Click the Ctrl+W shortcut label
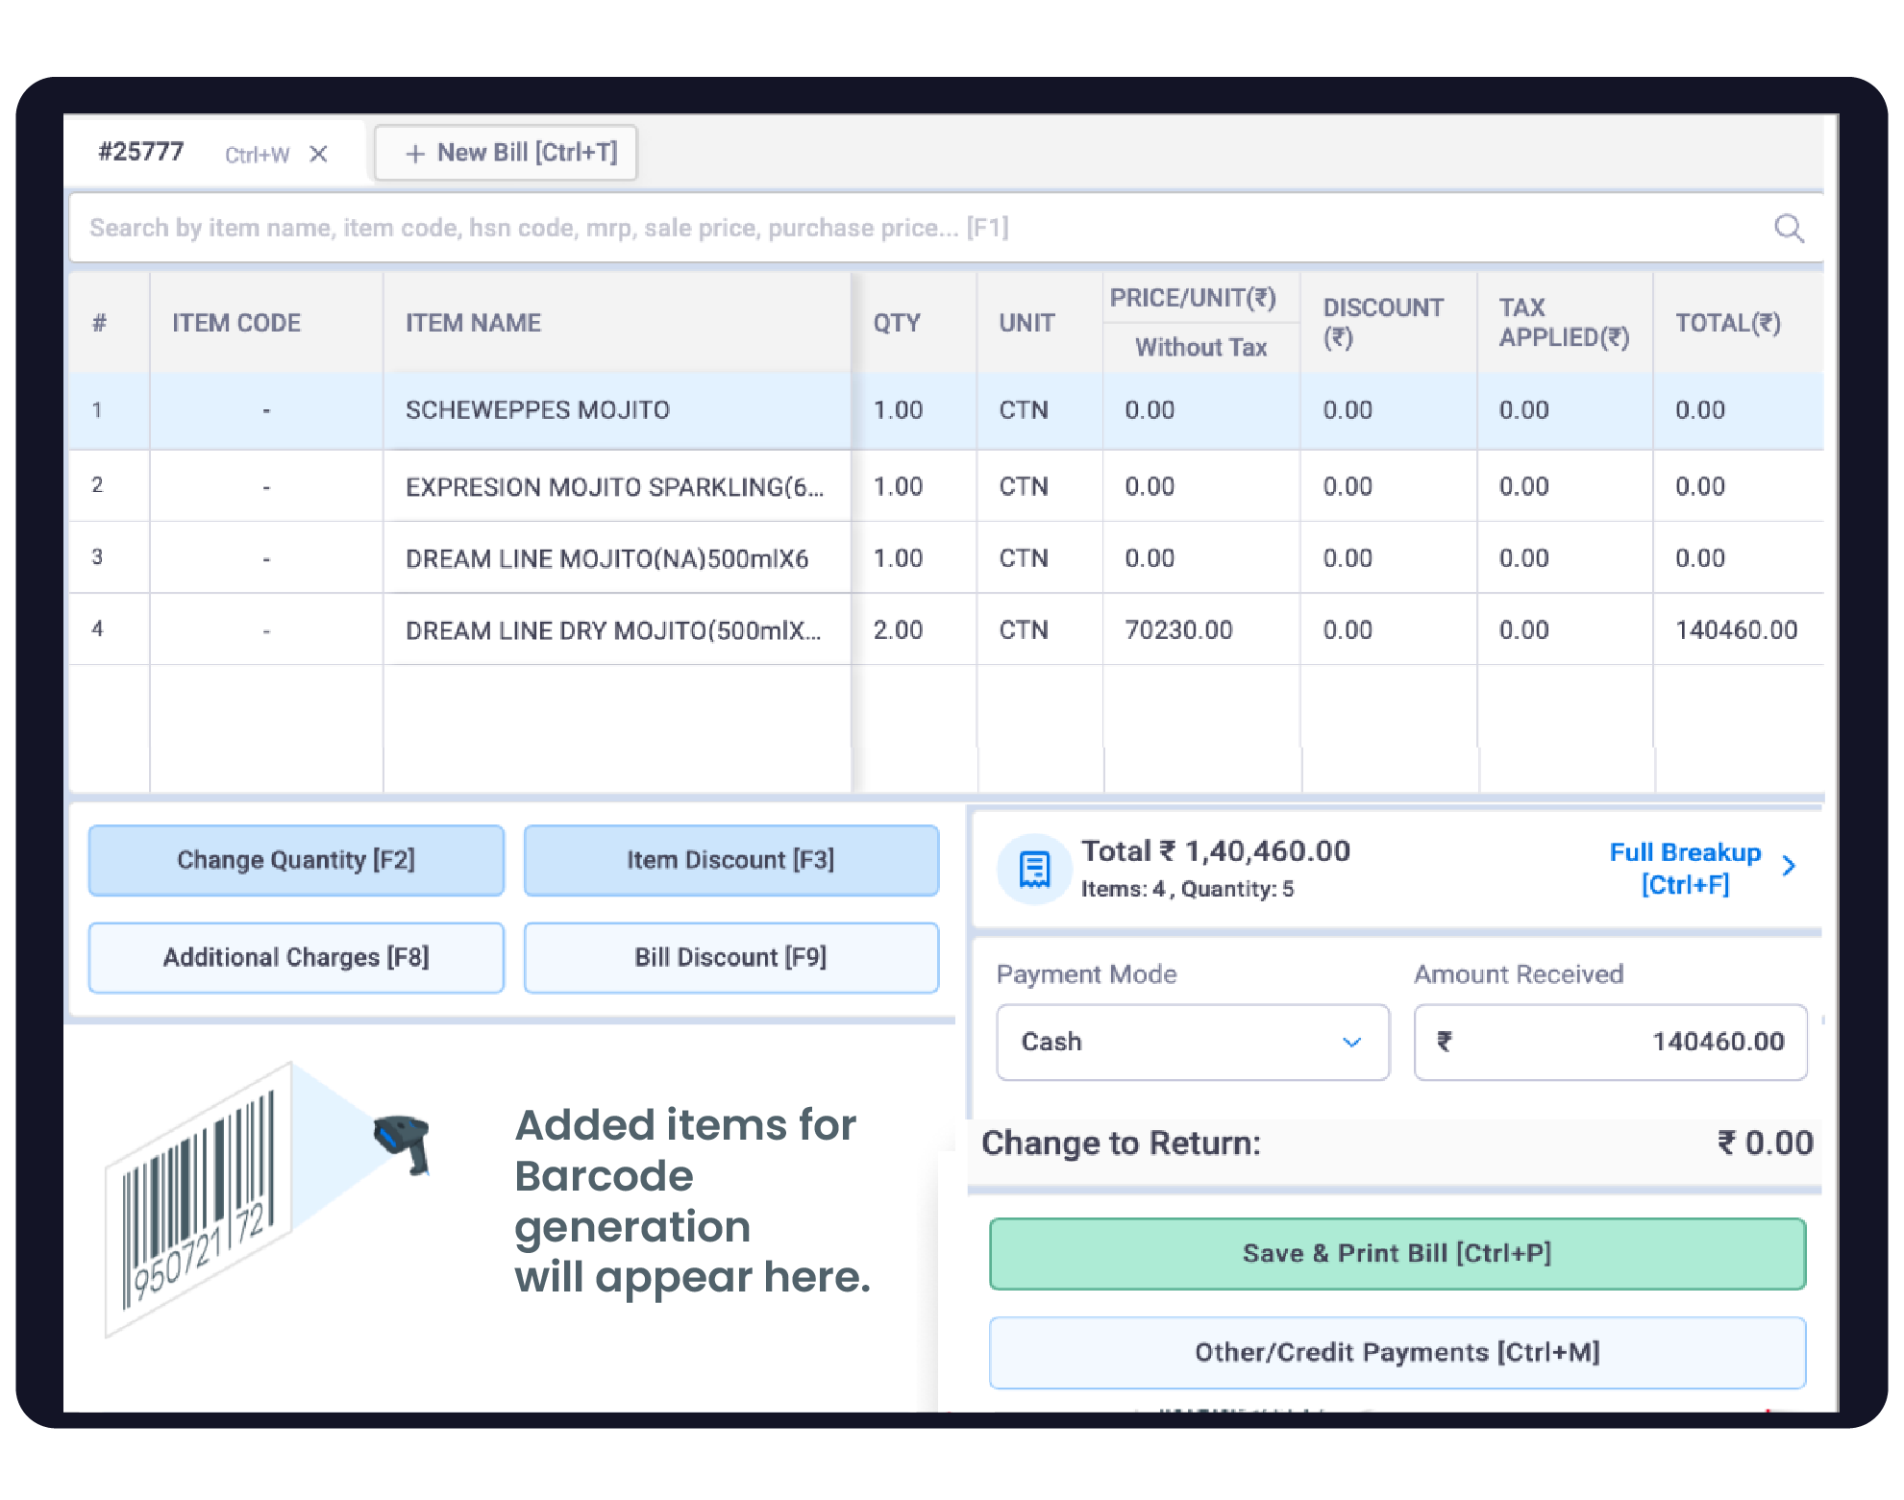 coord(257,155)
